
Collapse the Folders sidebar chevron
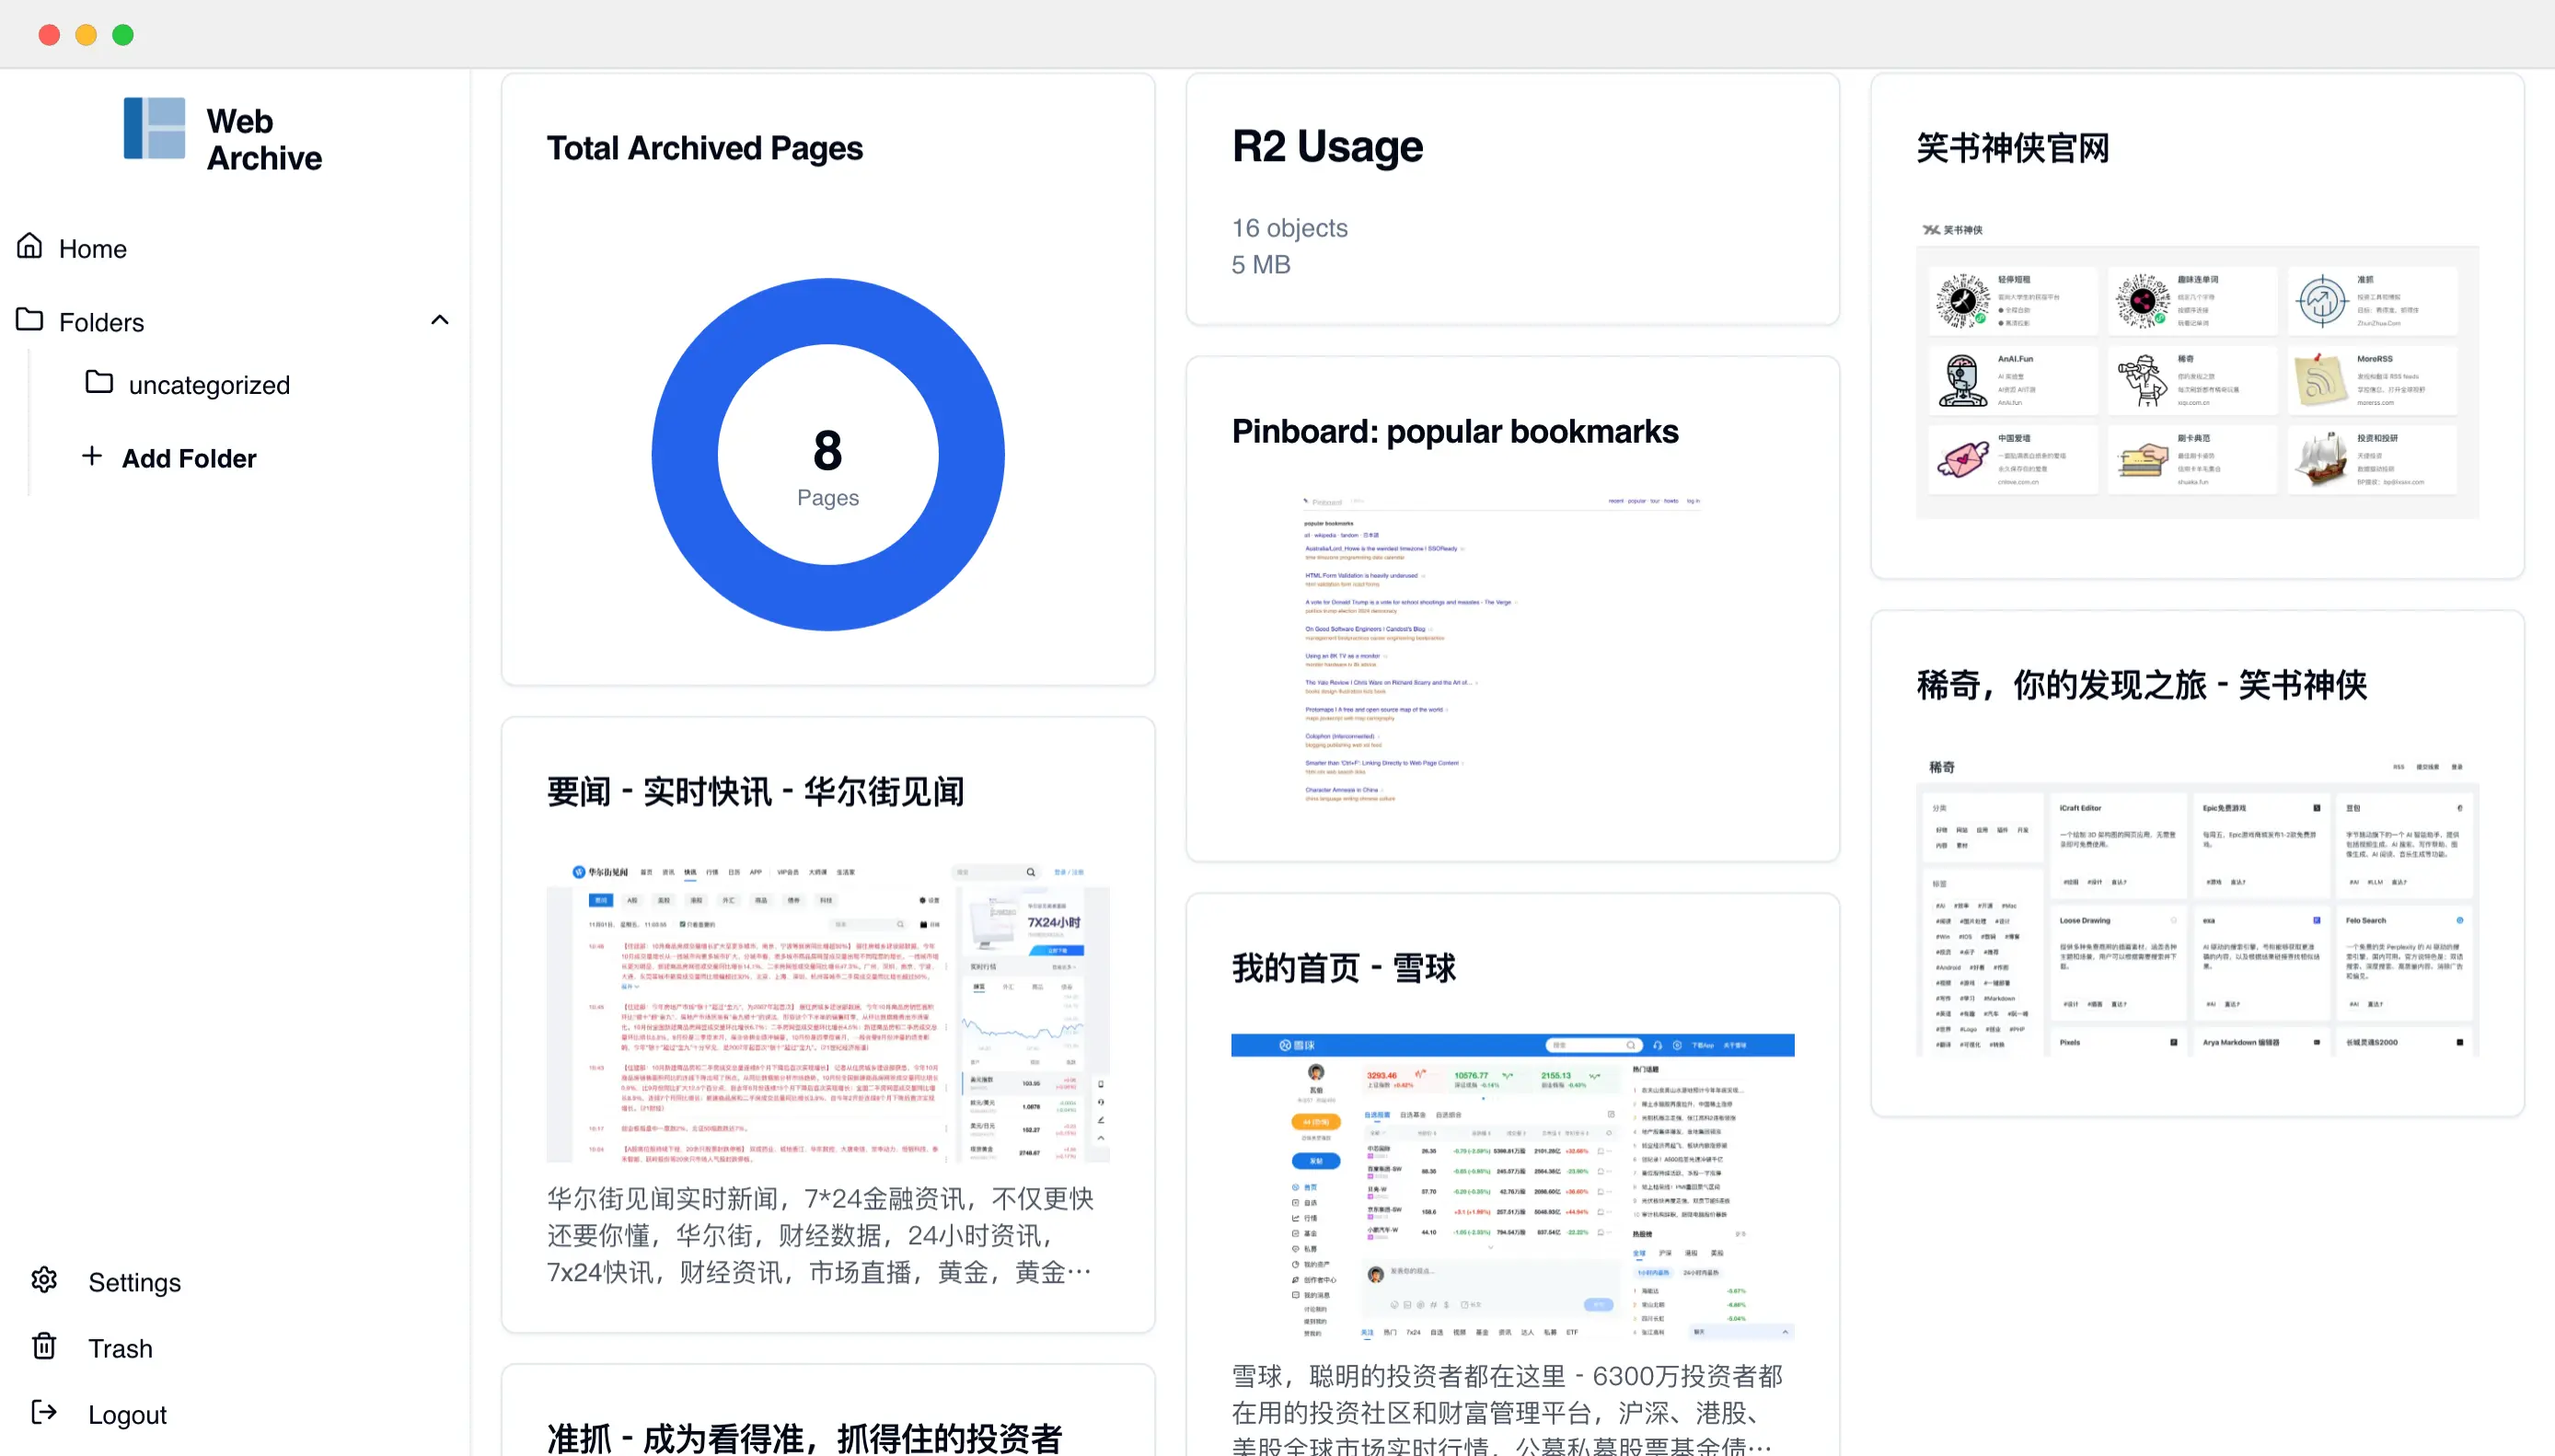click(439, 321)
